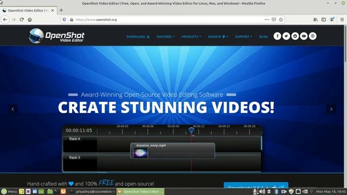
Task: Click the microphone tray icon
Action: point(255,191)
